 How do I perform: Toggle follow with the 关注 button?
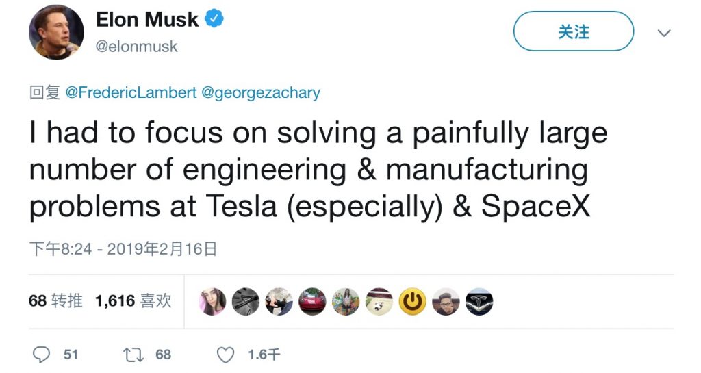pos(573,31)
